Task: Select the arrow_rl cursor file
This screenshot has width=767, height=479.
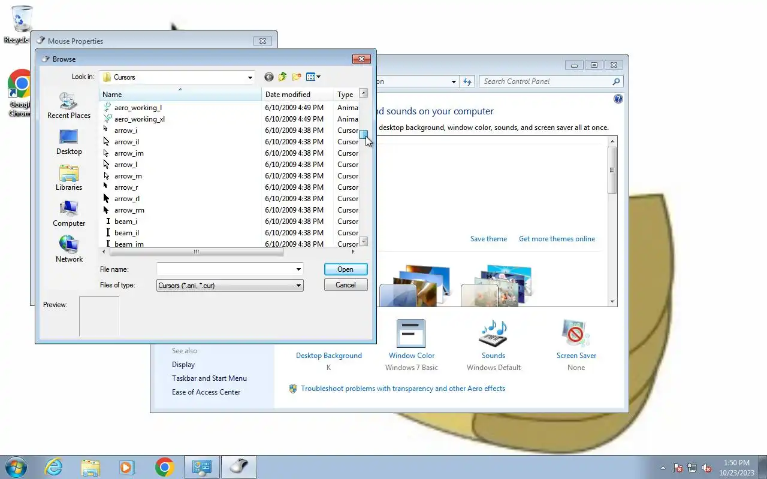Action: pyautogui.click(x=127, y=199)
